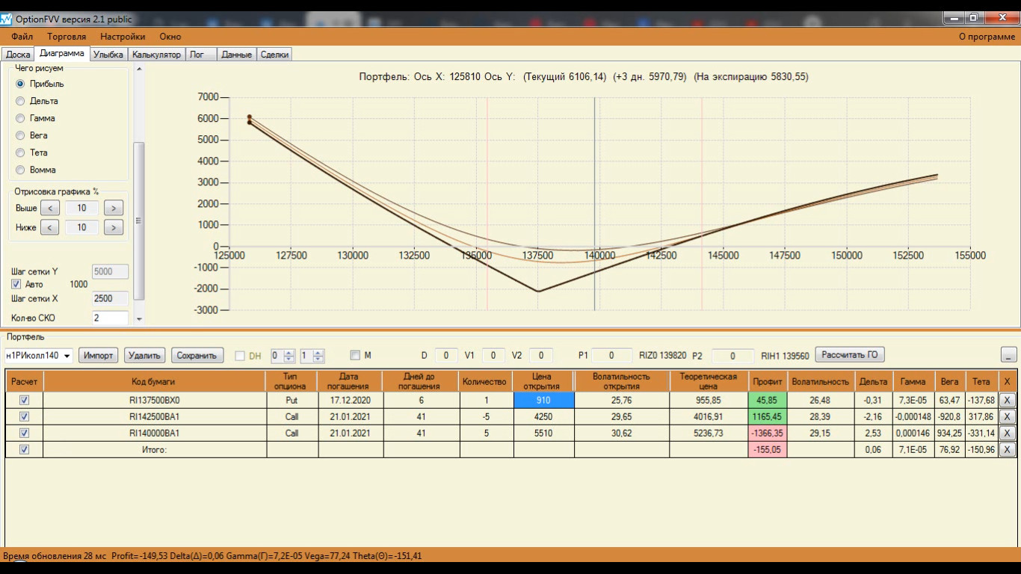Click the 17.12.2020 expiry date cell
1021x574 pixels.
pos(351,400)
